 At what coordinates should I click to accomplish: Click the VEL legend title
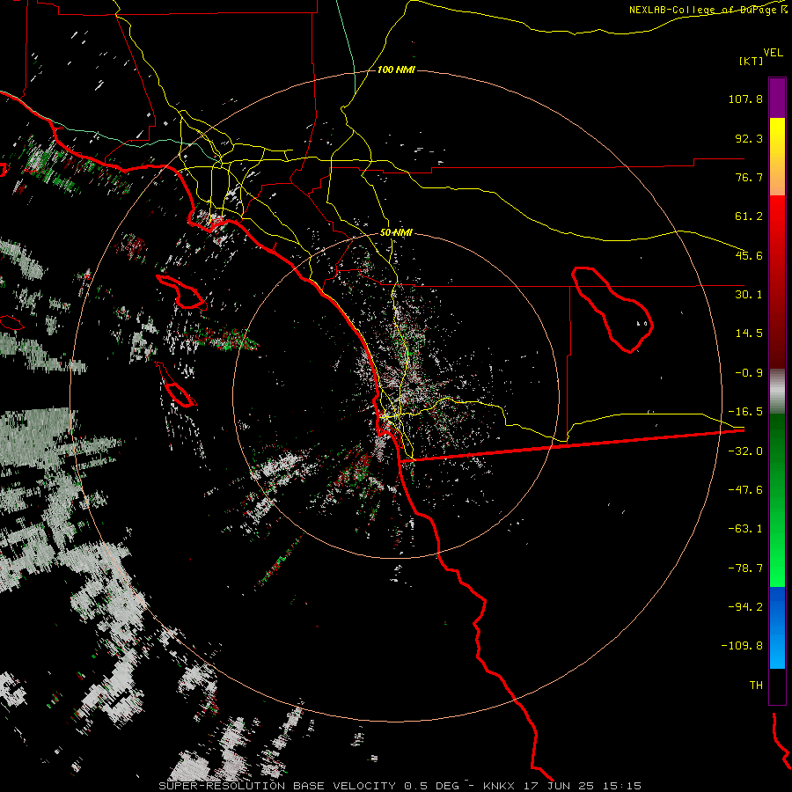click(x=773, y=53)
